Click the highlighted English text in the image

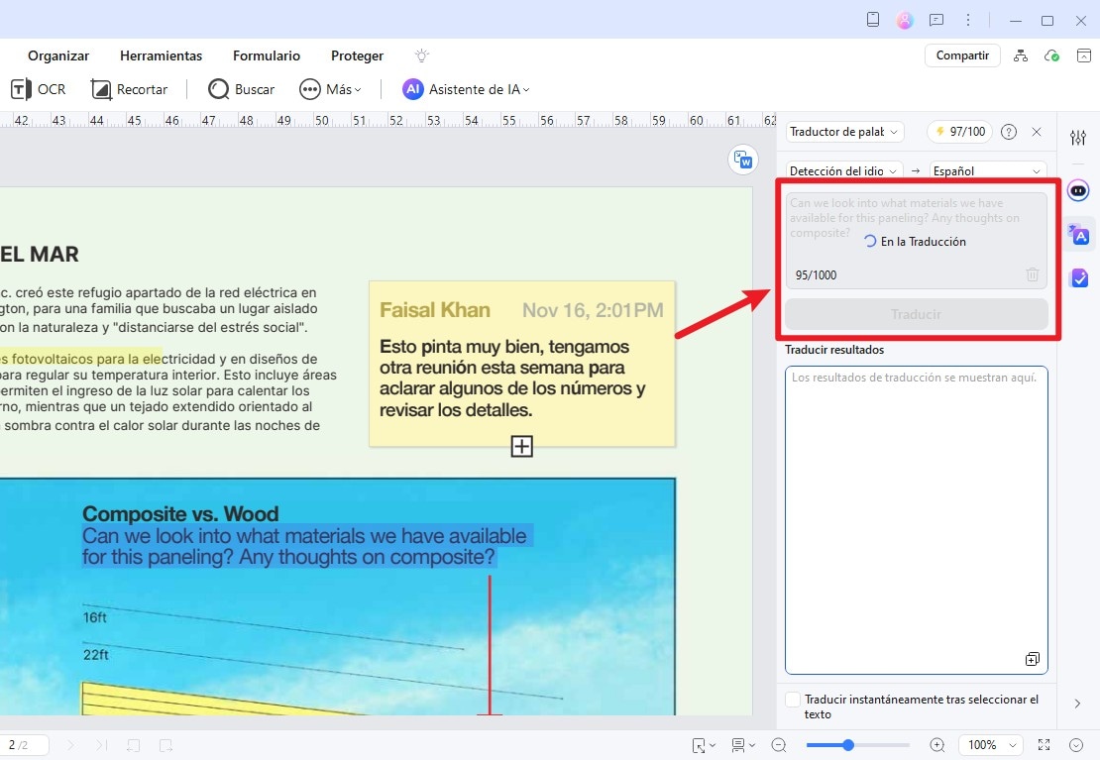pos(305,546)
